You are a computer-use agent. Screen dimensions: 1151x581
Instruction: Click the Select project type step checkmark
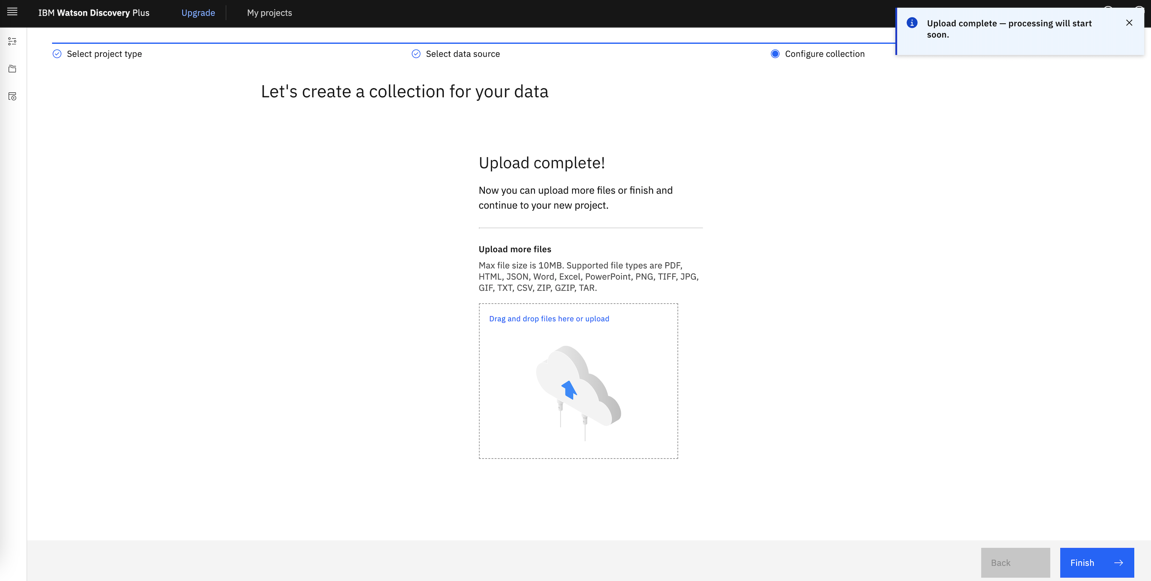coord(57,54)
